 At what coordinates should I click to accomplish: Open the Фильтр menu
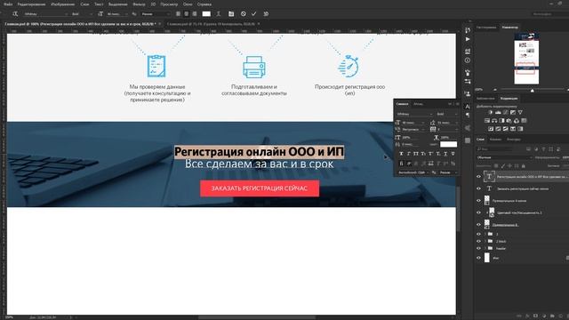click(139, 4)
